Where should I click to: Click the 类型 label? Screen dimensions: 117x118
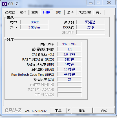[14, 23]
